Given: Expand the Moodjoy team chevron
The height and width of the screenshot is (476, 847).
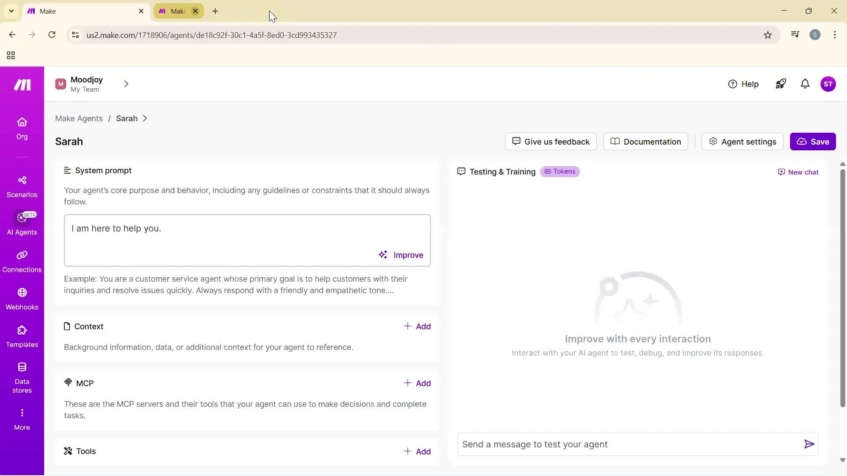Looking at the screenshot, I should pos(126,84).
